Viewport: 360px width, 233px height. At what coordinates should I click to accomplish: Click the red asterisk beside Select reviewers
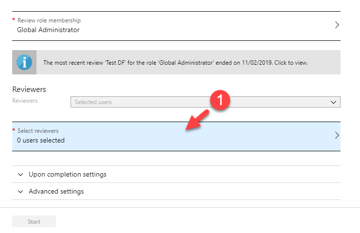(14, 130)
